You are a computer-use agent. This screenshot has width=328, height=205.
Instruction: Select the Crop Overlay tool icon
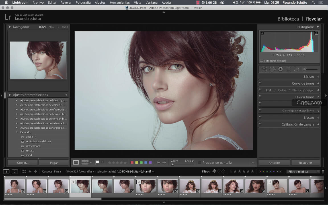[264, 69]
